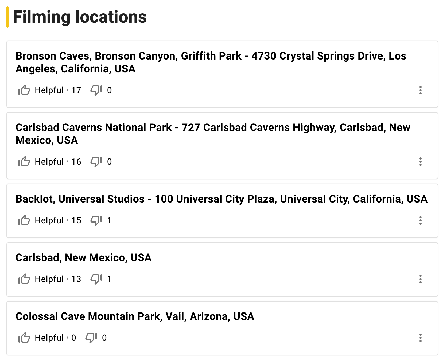Open three-dot menu for Carlsbad, New Mexico

coord(420,279)
